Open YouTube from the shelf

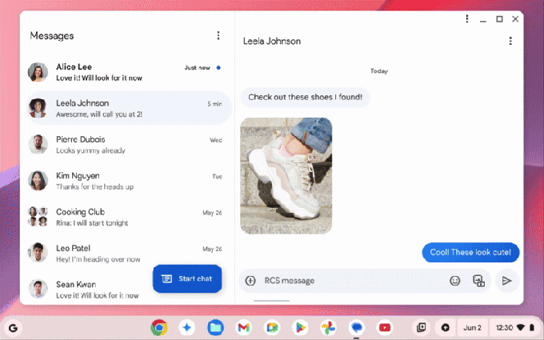click(x=385, y=327)
